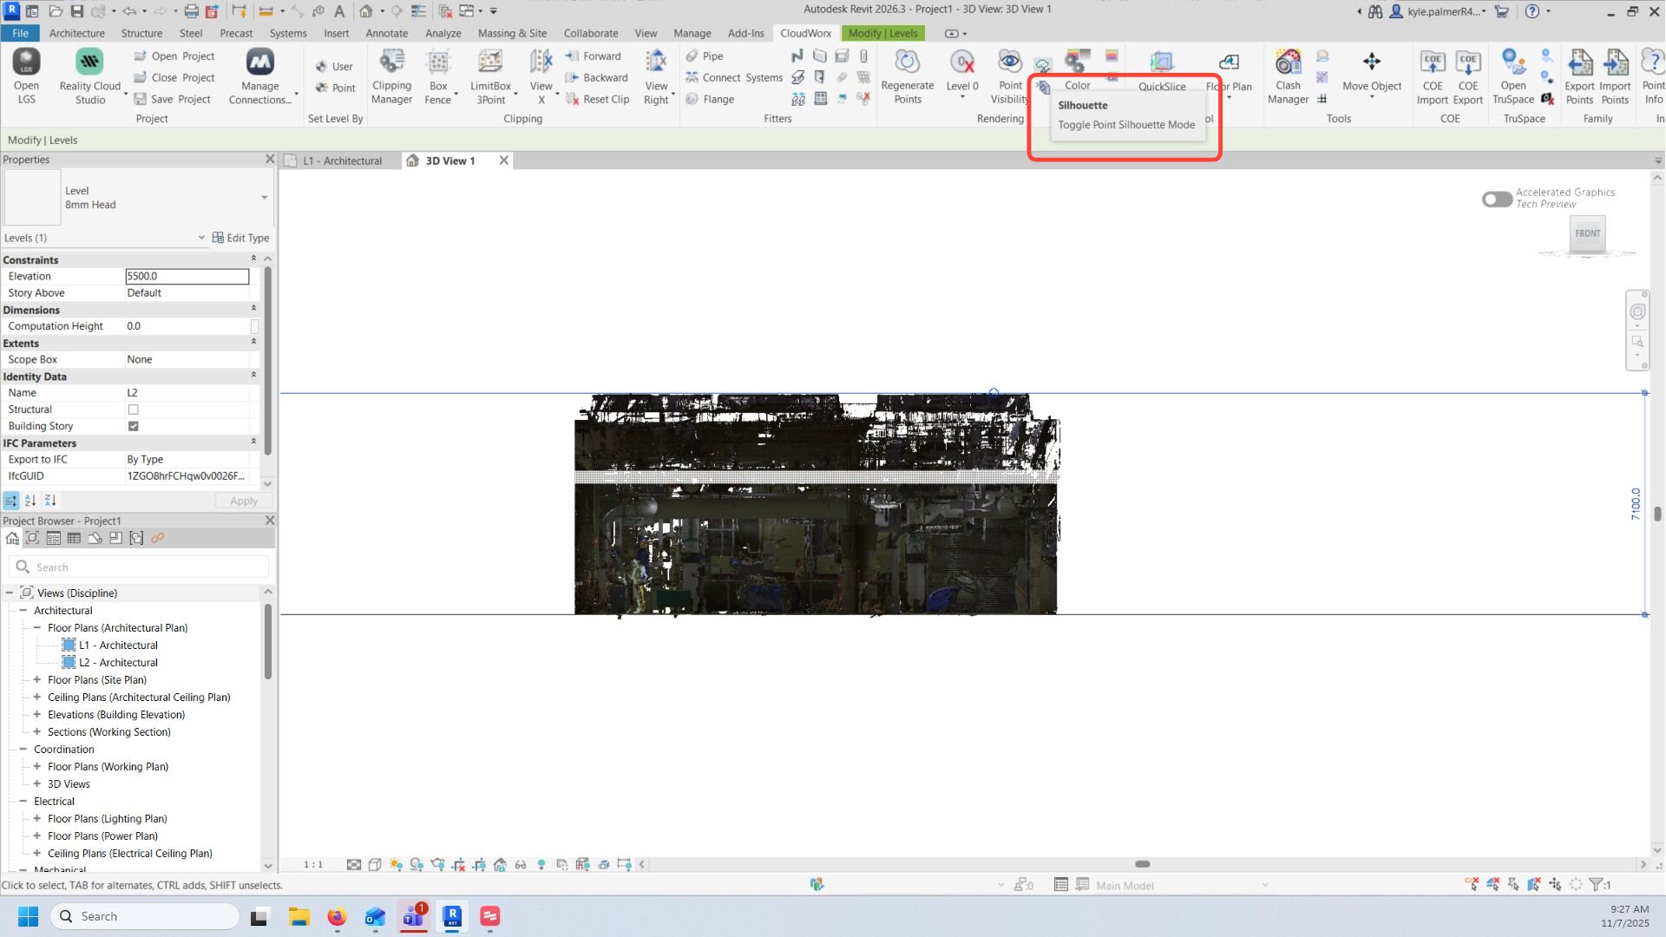Check the Structural checkbox
1666x937 pixels.
tap(133, 410)
